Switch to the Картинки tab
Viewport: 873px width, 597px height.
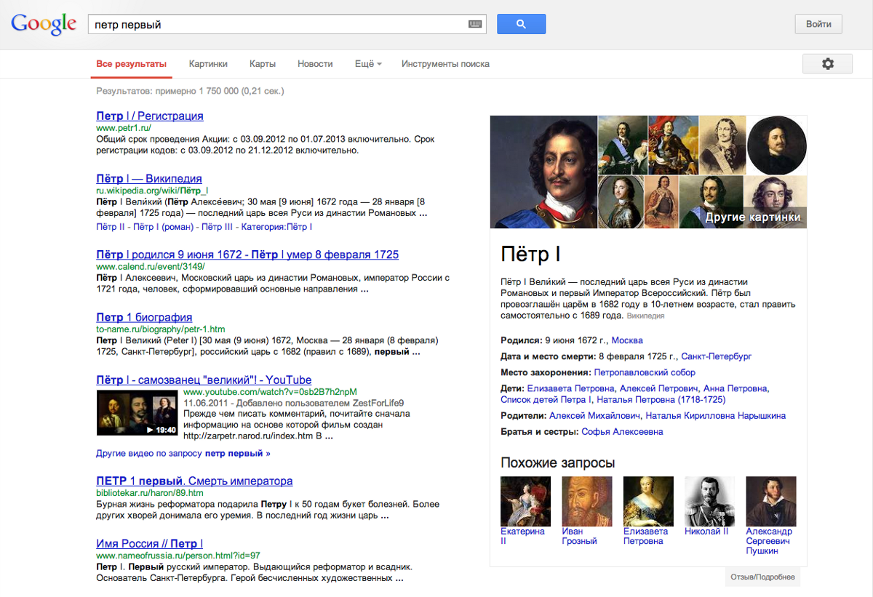tap(208, 64)
